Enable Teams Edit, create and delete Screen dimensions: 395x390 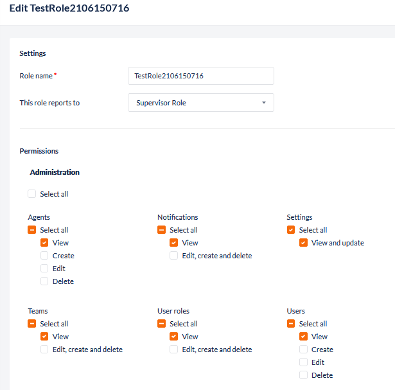[44, 350]
